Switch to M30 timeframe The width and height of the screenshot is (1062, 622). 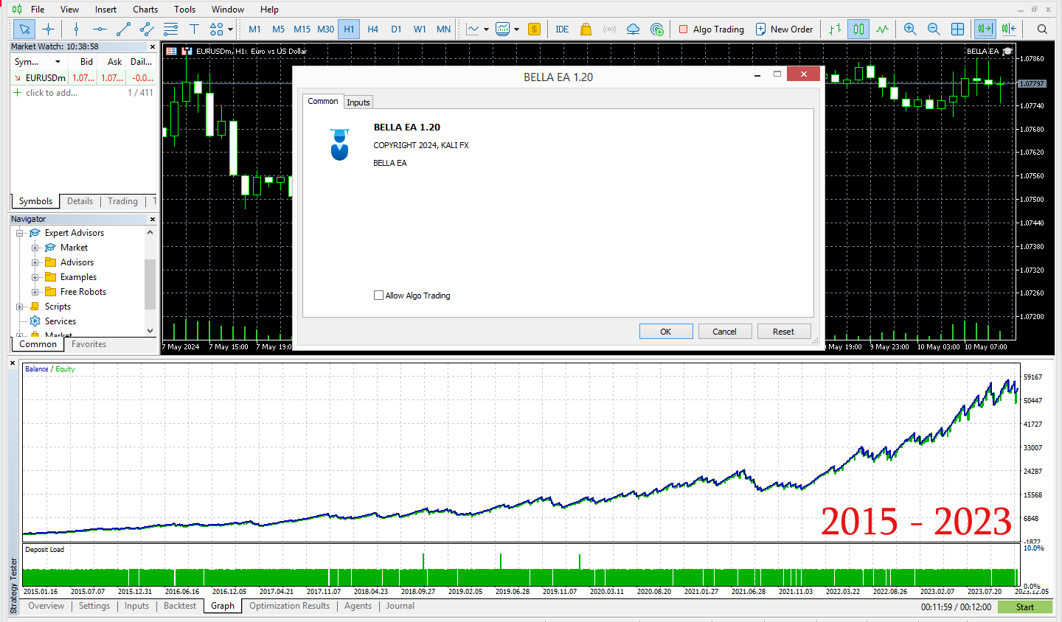coord(326,29)
